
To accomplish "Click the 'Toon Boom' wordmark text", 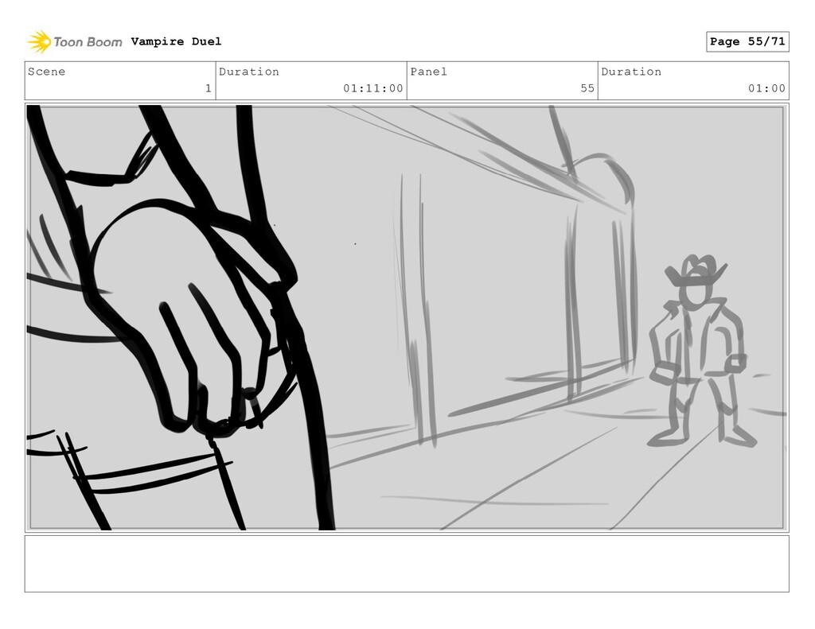I will click(88, 42).
